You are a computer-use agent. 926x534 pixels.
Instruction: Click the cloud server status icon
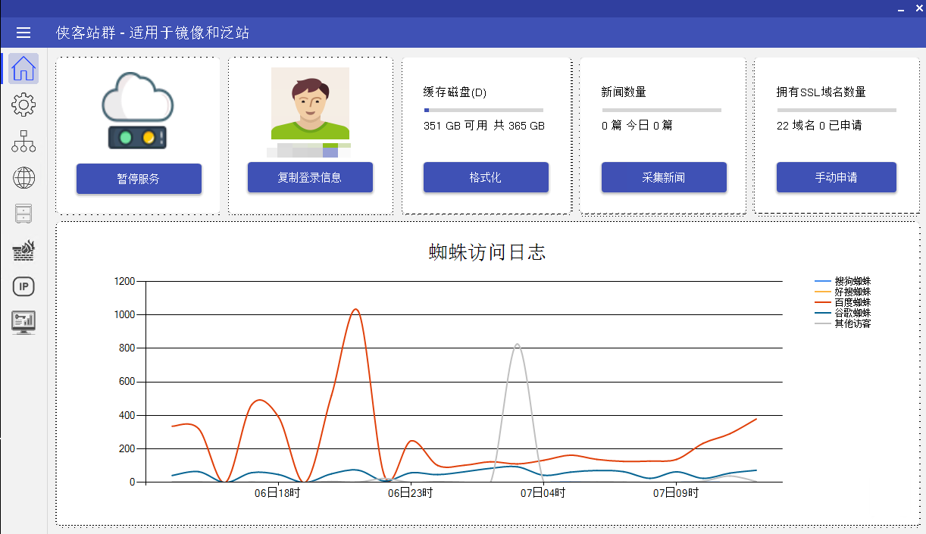138,111
